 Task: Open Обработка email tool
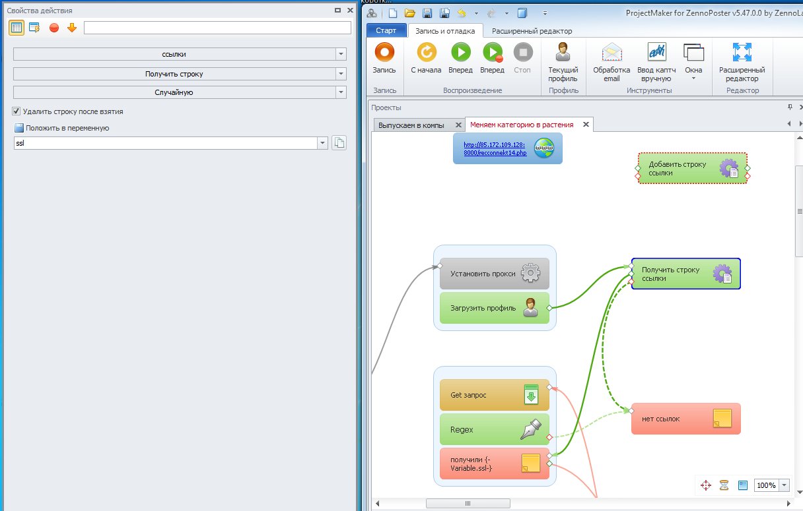pos(611,62)
